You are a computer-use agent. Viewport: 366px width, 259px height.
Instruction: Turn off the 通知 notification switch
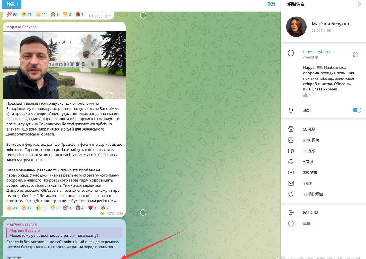pos(357,110)
